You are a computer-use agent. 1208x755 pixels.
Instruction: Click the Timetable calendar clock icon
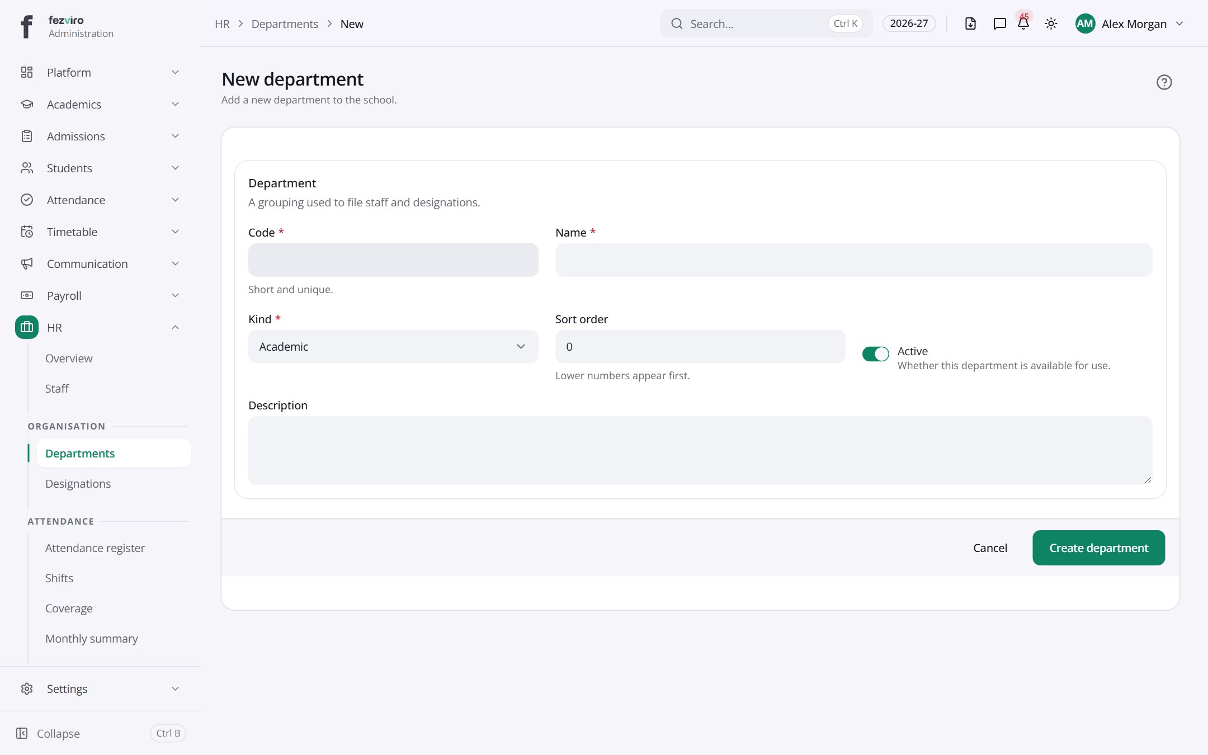[x=27, y=232]
